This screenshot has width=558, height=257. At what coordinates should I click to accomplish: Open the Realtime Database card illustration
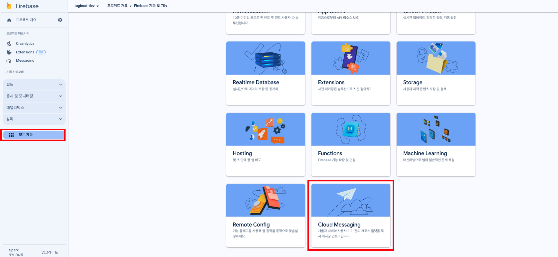(266, 58)
